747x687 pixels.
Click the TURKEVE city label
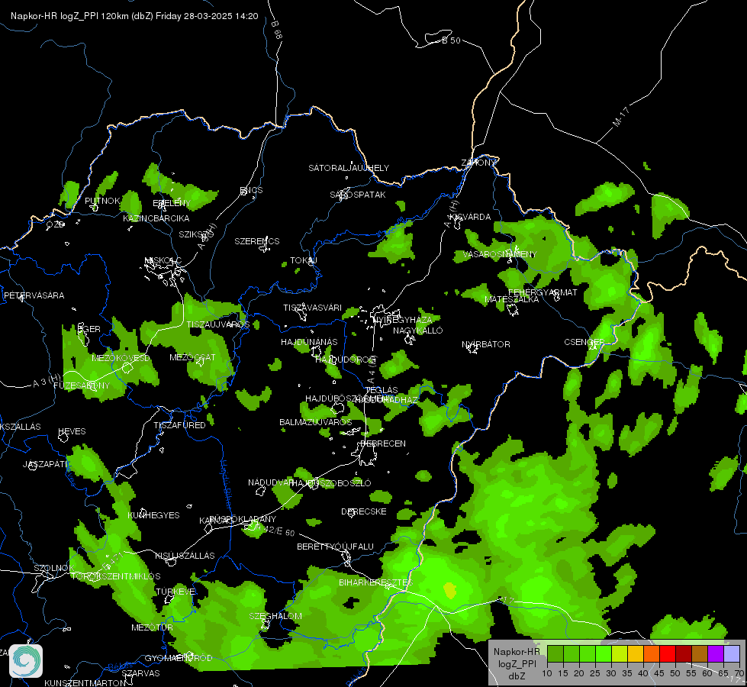point(175,592)
